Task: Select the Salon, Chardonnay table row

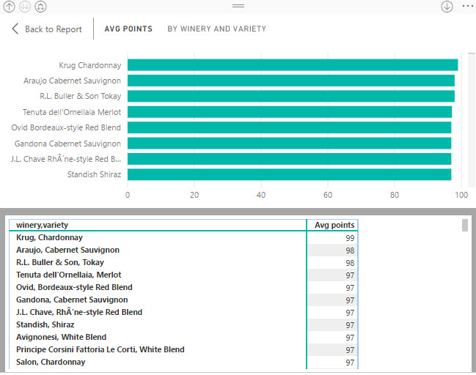Action: (x=183, y=362)
